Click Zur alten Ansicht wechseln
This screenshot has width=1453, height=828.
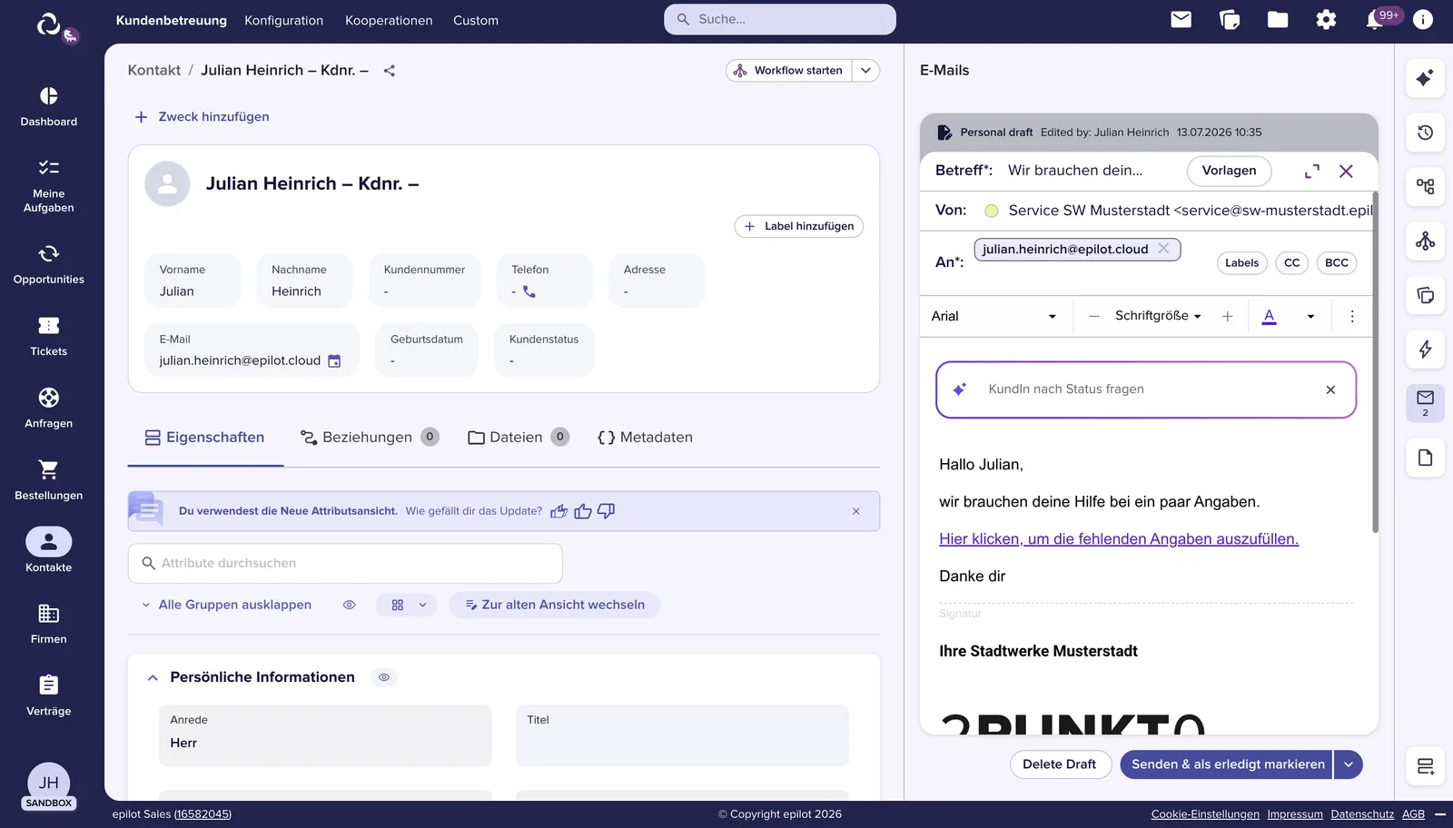(x=555, y=605)
